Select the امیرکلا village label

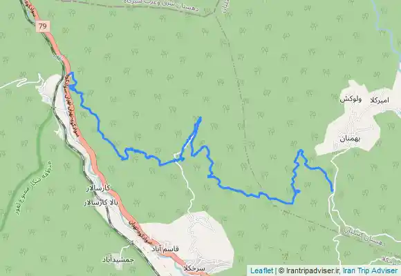380,100
